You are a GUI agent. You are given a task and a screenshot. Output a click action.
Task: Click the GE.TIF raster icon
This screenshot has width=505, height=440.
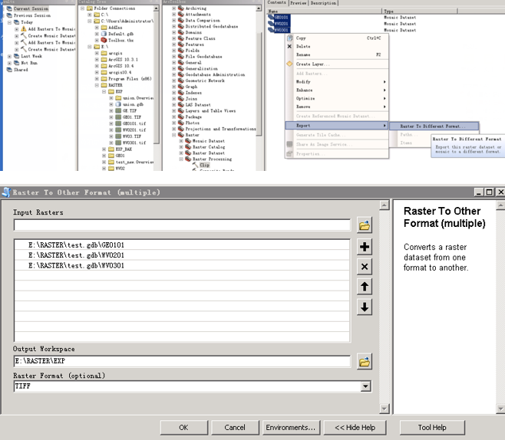pyautogui.click(x=118, y=110)
